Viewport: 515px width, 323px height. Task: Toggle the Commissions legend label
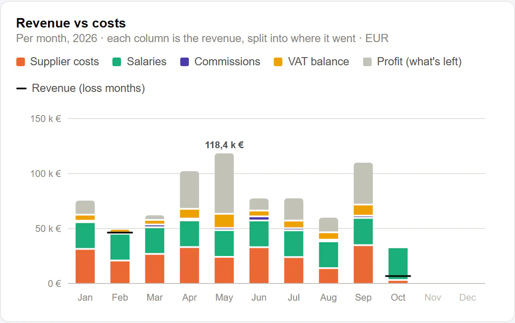pyautogui.click(x=227, y=62)
